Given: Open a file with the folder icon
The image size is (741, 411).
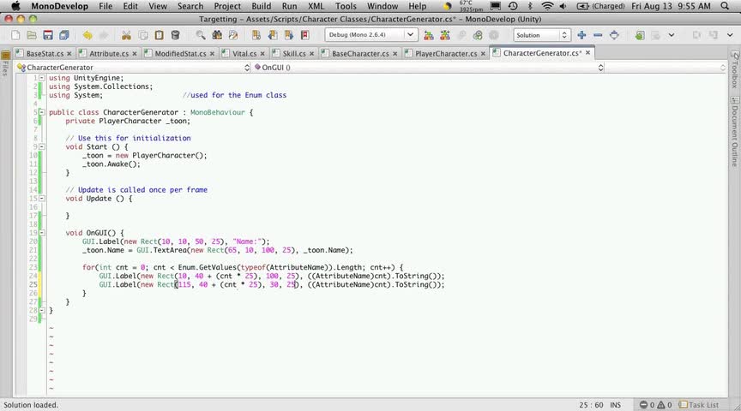Looking at the screenshot, I should click(32, 35).
